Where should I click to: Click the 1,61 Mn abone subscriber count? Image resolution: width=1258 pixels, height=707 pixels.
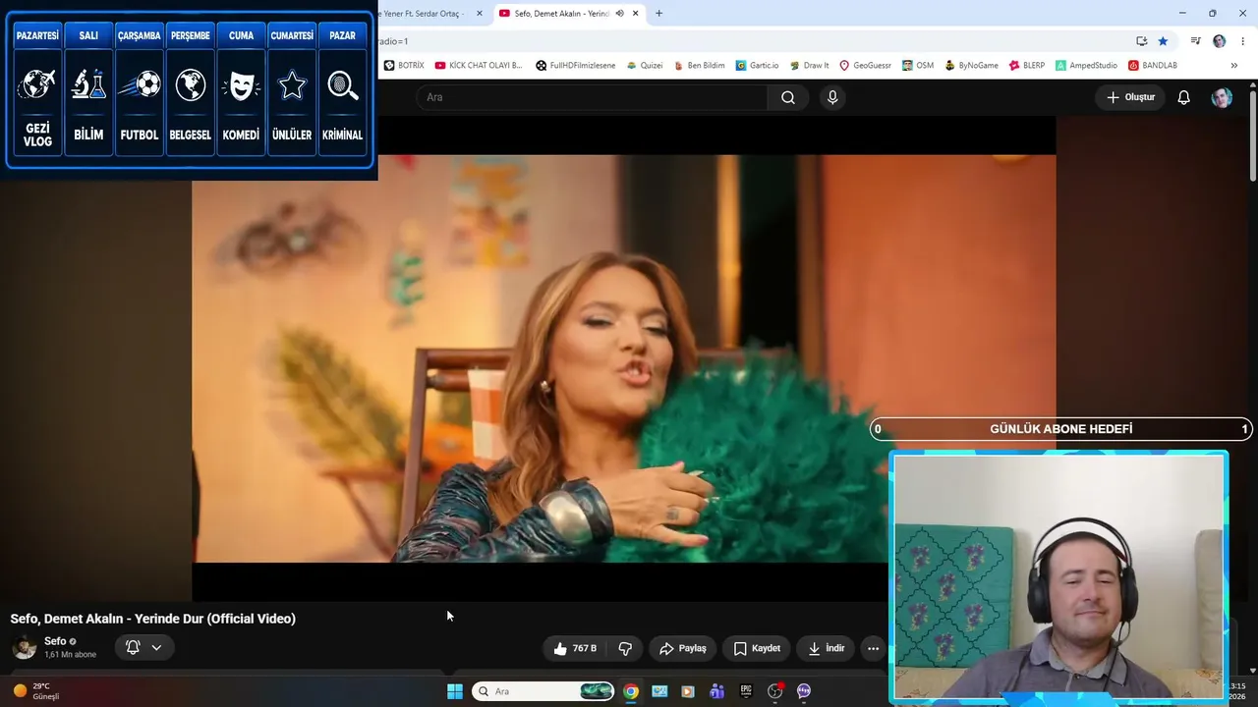click(70, 655)
